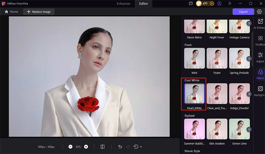Open the hamburger menu in title bar
The image size is (265, 154).
pyautogui.click(x=229, y=4)
